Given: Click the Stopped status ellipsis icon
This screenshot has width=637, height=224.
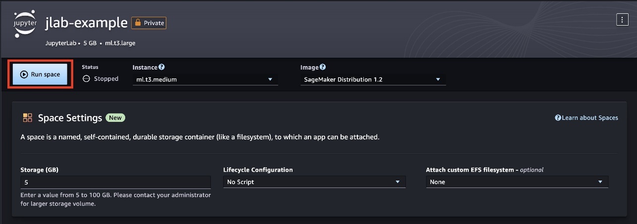Looking at the screenshot, I should (87, 78).
